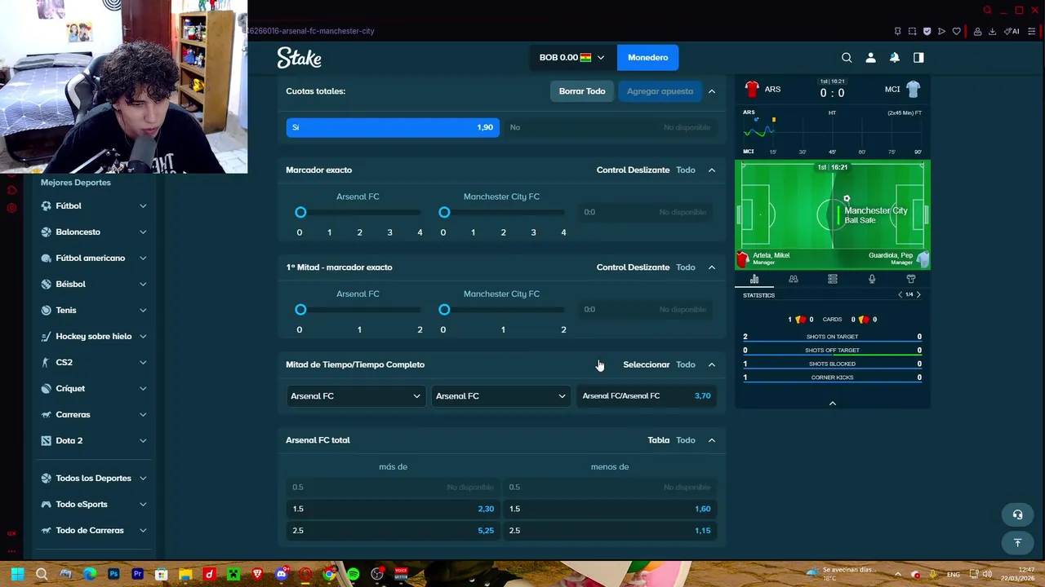Open the notifications bell
This screenshot has width=1045, height=587.
(895, 57)
